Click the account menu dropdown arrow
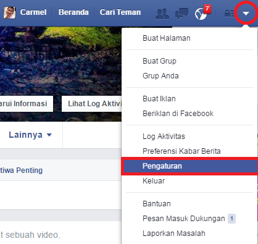The width and height of the screenshot is (258, 244). coord(246,14)
